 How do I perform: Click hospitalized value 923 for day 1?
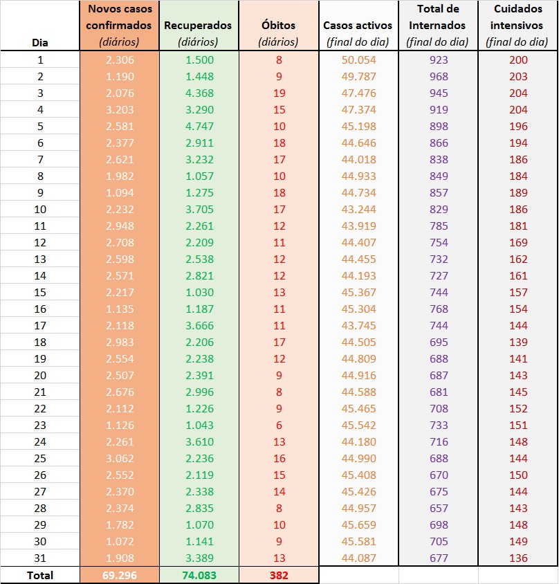tap(439, 60)
